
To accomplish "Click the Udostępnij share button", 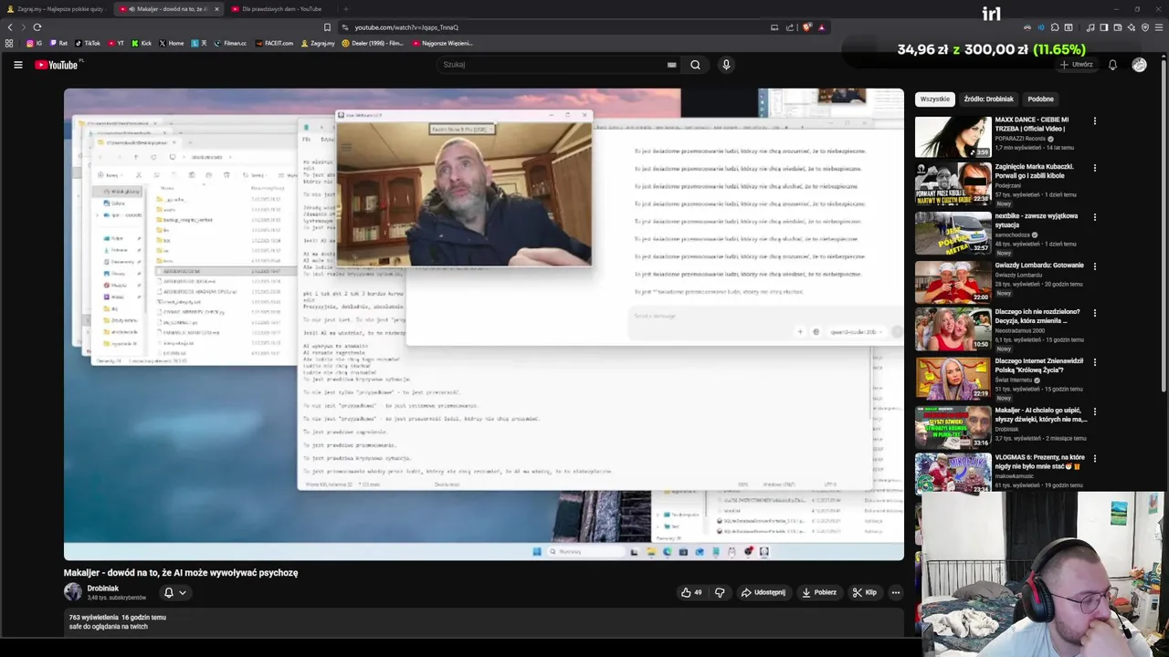I will [x=763, y=592].
